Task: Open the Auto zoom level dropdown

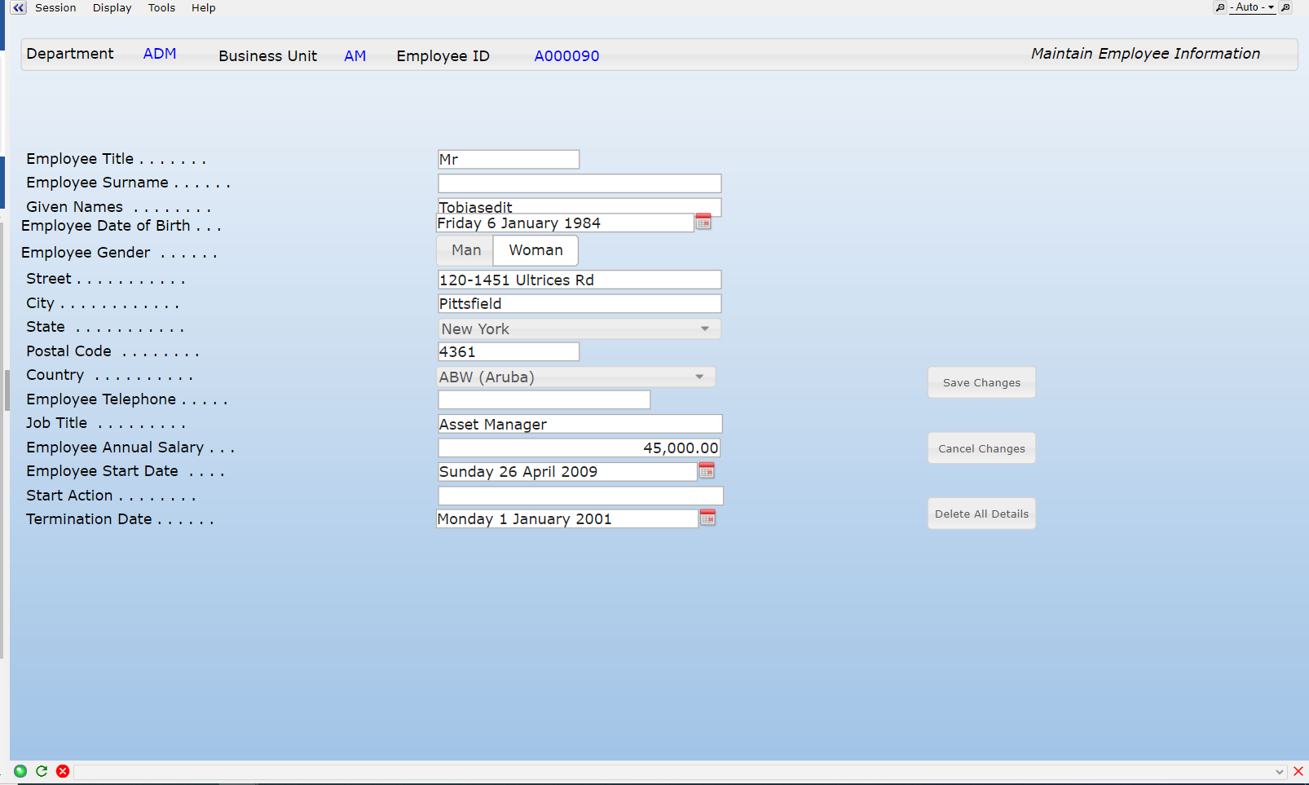Action: [1253, 7]
